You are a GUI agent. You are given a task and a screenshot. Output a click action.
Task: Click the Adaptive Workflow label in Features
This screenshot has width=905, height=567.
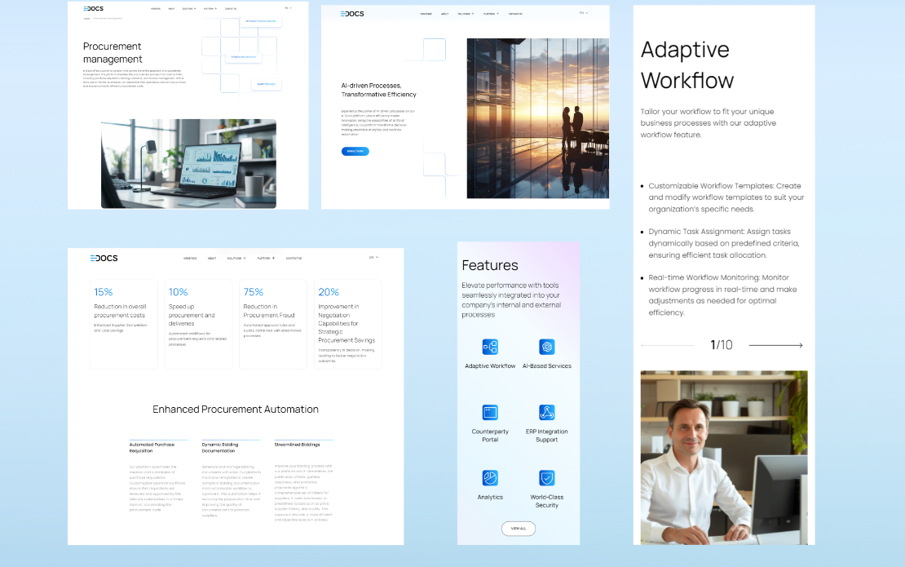(490, 366)
